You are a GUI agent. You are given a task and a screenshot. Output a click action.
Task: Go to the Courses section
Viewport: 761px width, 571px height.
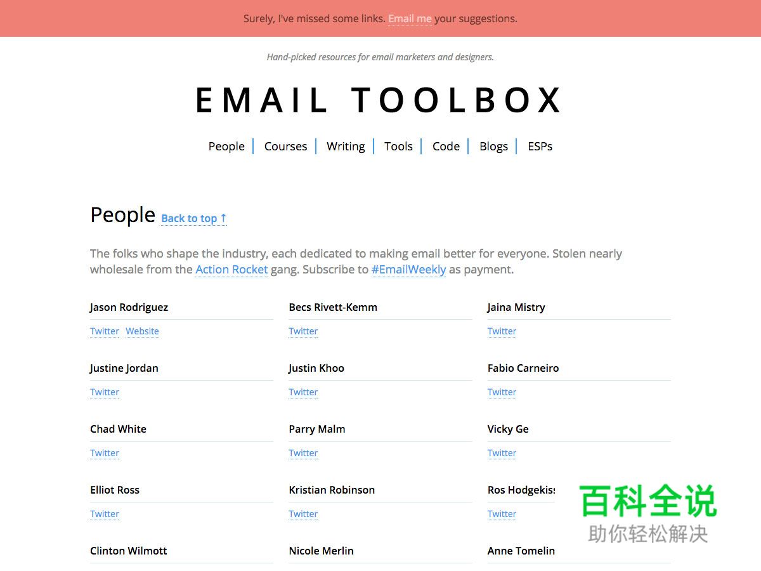285,146
